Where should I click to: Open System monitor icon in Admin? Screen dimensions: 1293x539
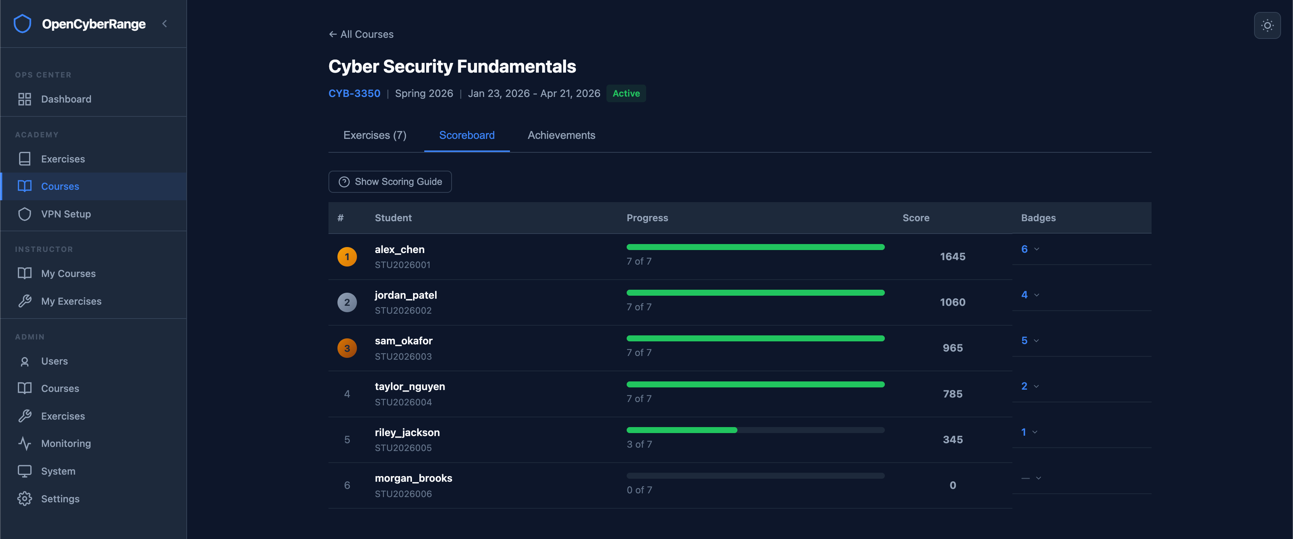pos(25,471)
